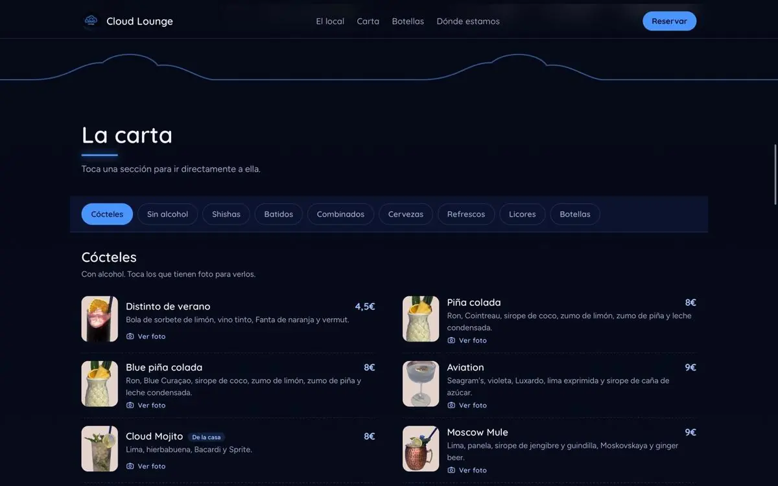Click the De la casa badge
The width and height of the screenshot is (778, 486).
[x=207, y=437]
